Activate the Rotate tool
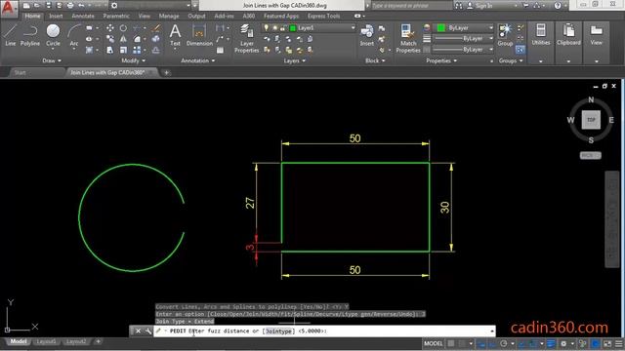 (x=123, y=28)
